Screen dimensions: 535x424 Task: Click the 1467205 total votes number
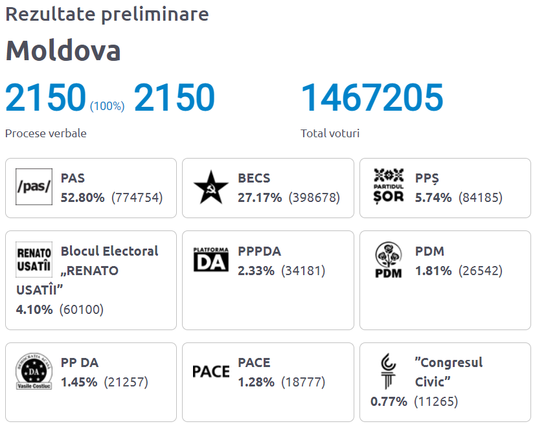(x=372, y=98)
